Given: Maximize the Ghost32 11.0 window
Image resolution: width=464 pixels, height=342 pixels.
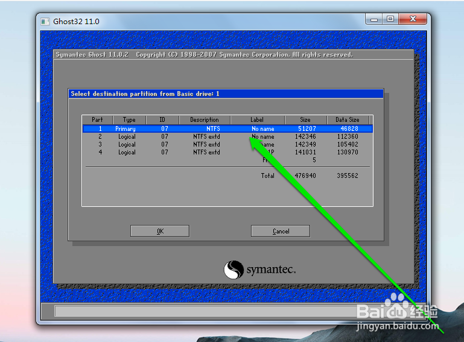Looking at the screenshot, I should click(x=390, y=19).
